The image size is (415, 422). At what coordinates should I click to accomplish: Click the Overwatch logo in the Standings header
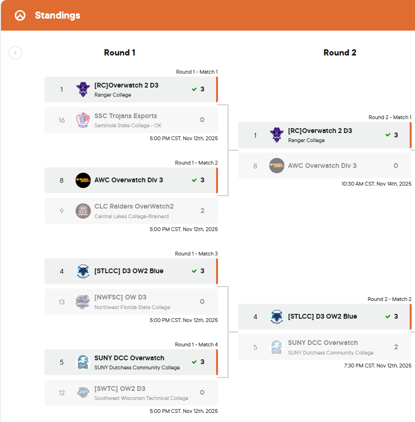pos(20,15)
